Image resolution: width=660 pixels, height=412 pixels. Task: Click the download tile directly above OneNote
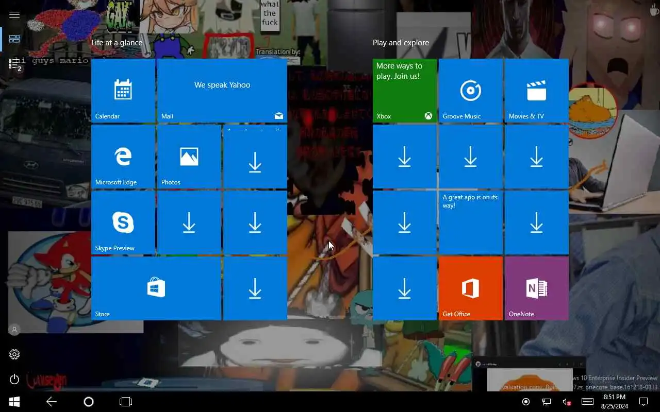[x=537, y=222]
